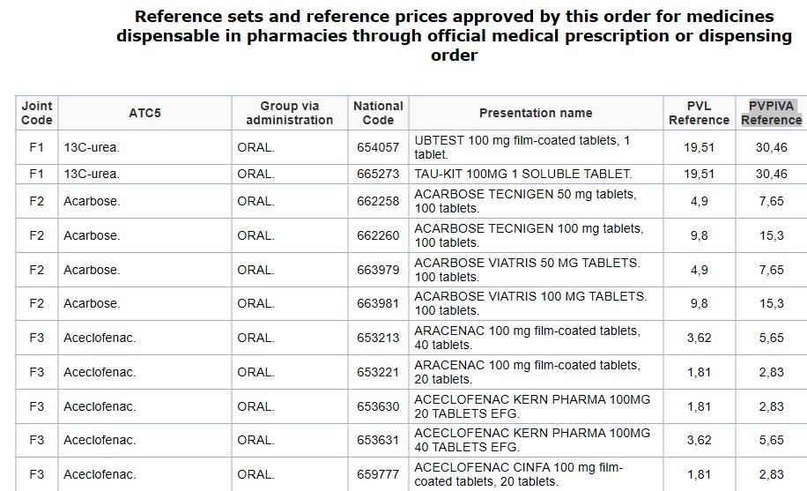Viewport: 807px width, 491px height.
Task: Click the highlighted PVPIVA Reference column header
Action: tap(771, 113)
